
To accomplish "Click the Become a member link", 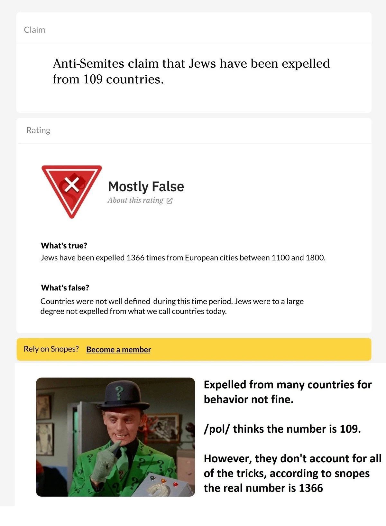I will (119, 349).
